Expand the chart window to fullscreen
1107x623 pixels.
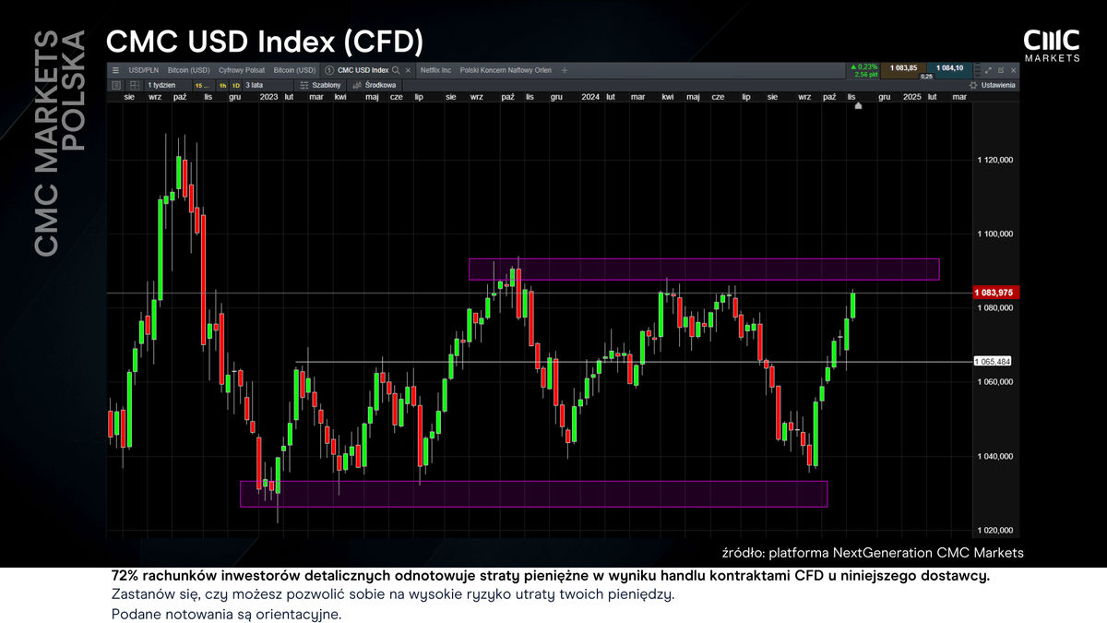[x=988, y=70]
